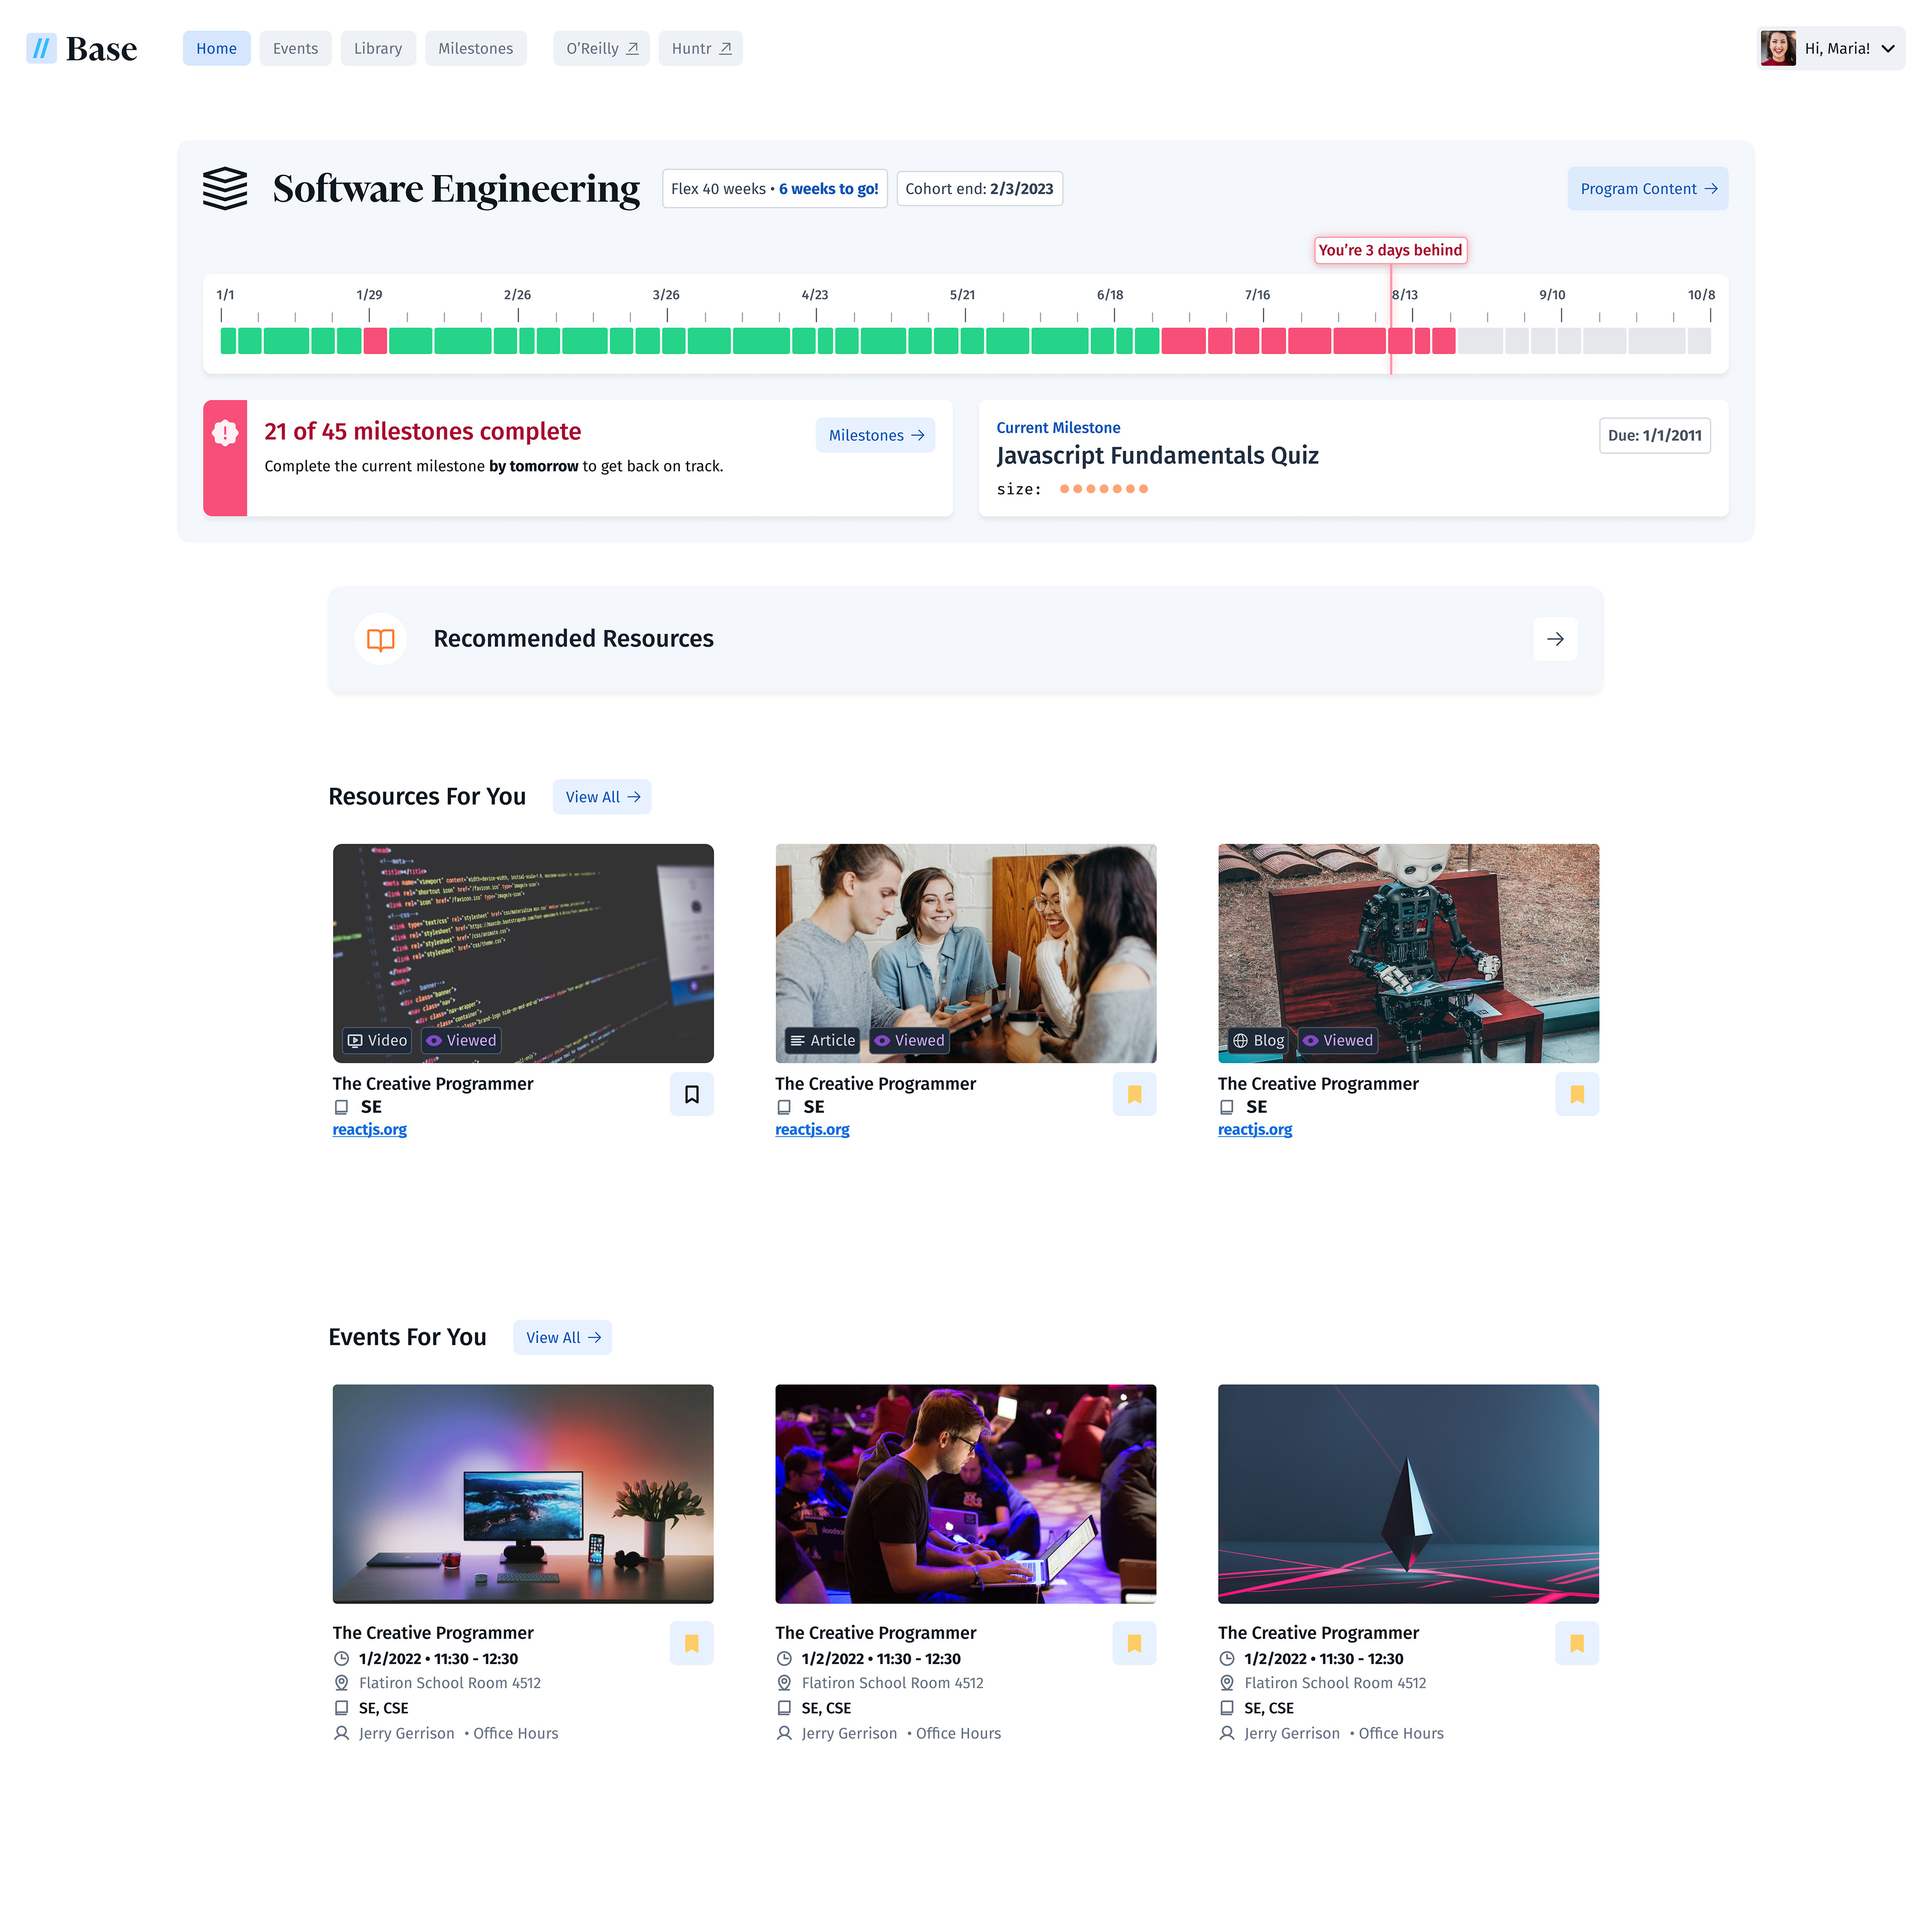
Task: Click the milestone size dots indicator
Action: click(x=1103, y=489)
